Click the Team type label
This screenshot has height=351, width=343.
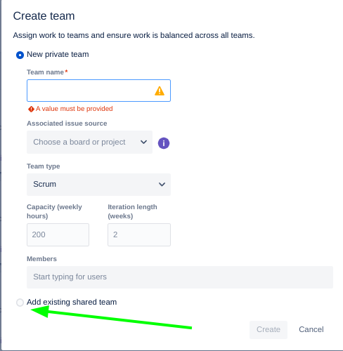44,166
